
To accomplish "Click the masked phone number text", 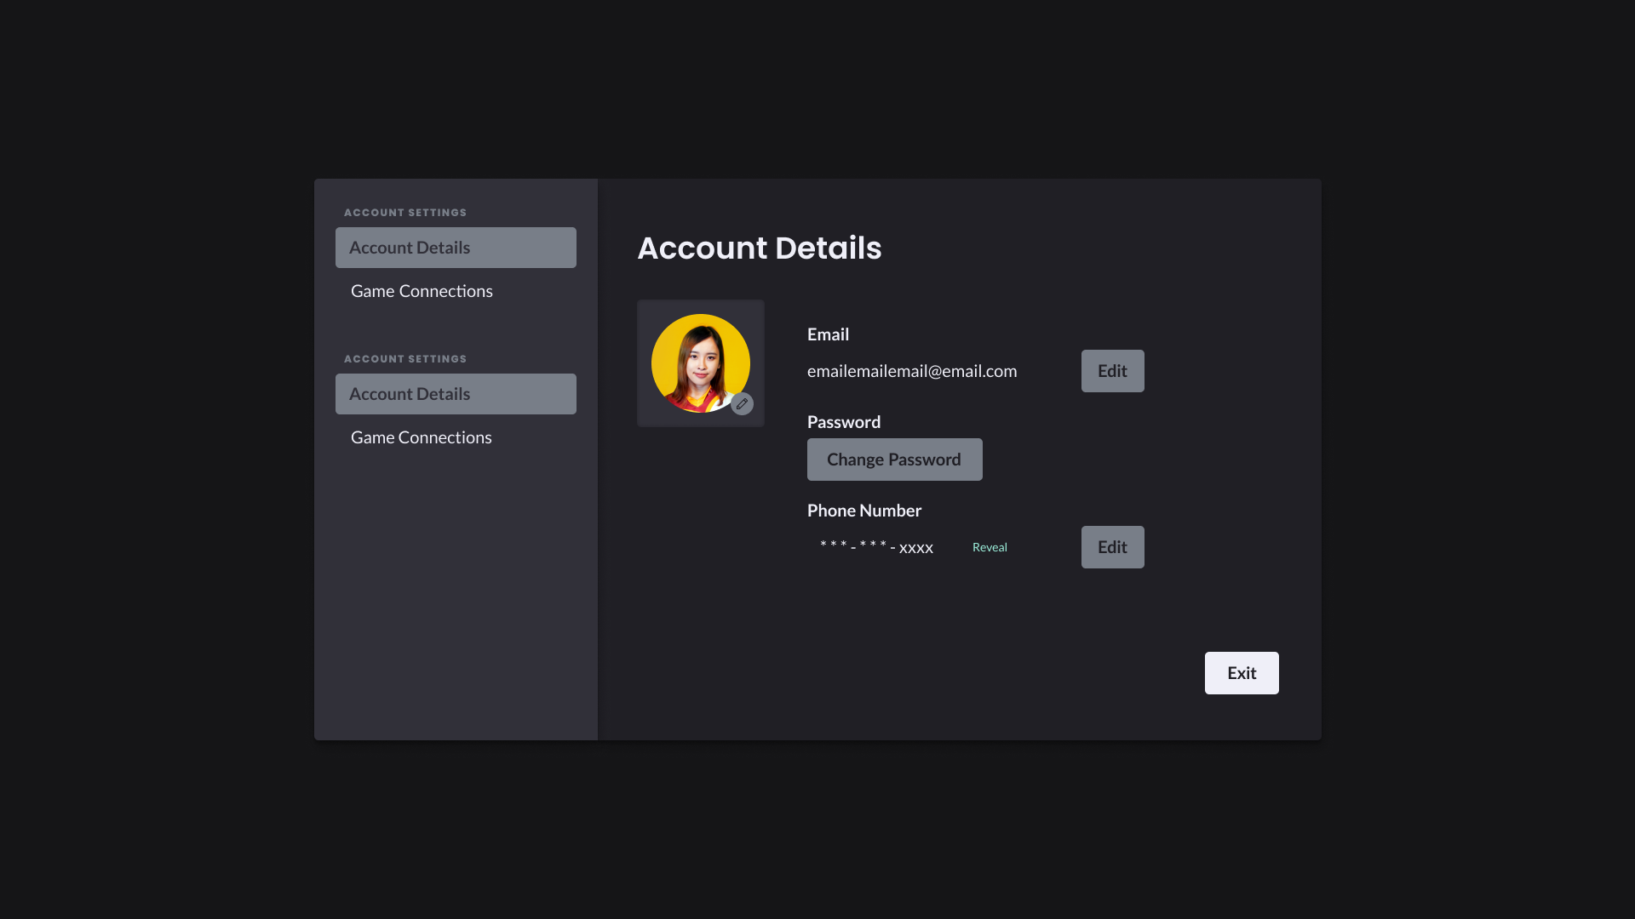I will [876, 547].
